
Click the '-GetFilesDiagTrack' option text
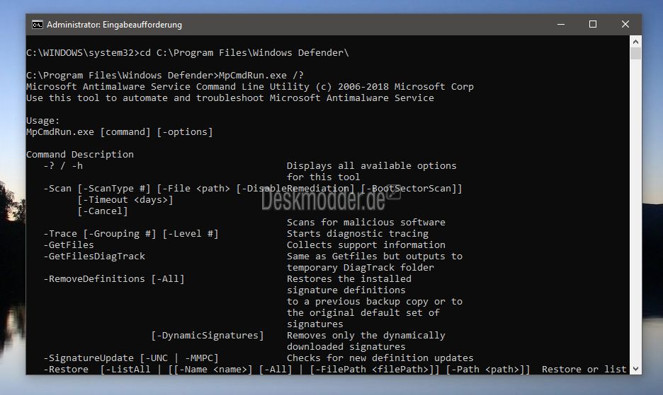click(94, 257)
